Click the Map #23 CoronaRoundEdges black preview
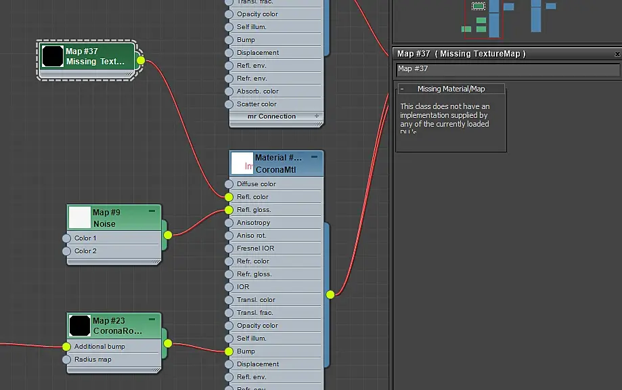The width and height of the screenshot is (622, 390). click(80, 325)
